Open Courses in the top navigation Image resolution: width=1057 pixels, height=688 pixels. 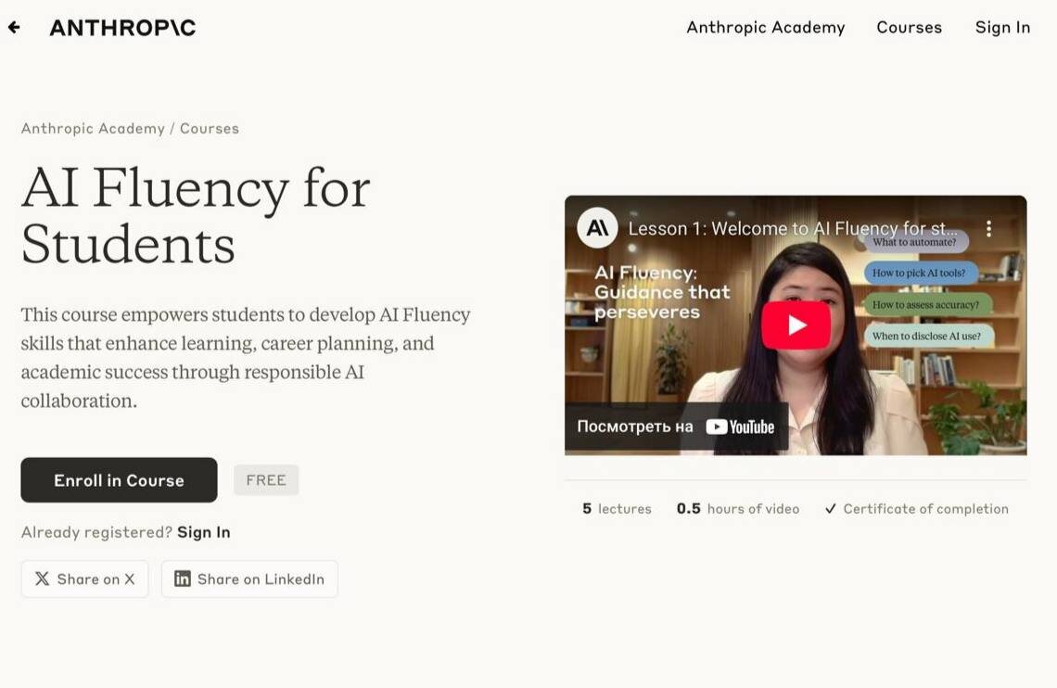pyautogui.click(x=909, y=28)
